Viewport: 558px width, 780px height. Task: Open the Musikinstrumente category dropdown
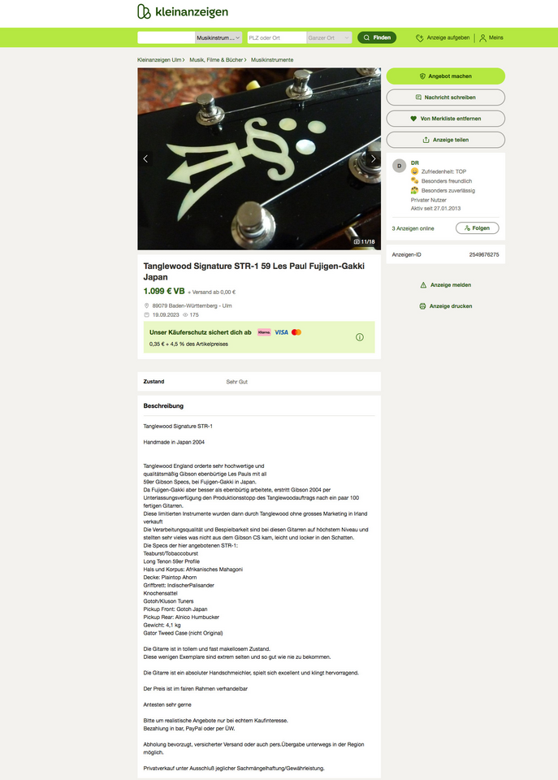218,38
